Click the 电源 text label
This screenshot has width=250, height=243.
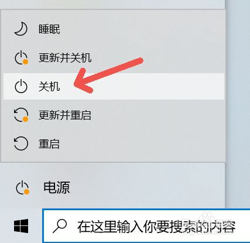[x=57, y=187]
